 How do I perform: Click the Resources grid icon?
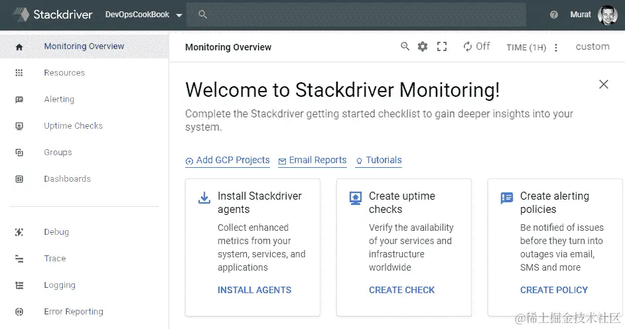(x=19, y=73)
